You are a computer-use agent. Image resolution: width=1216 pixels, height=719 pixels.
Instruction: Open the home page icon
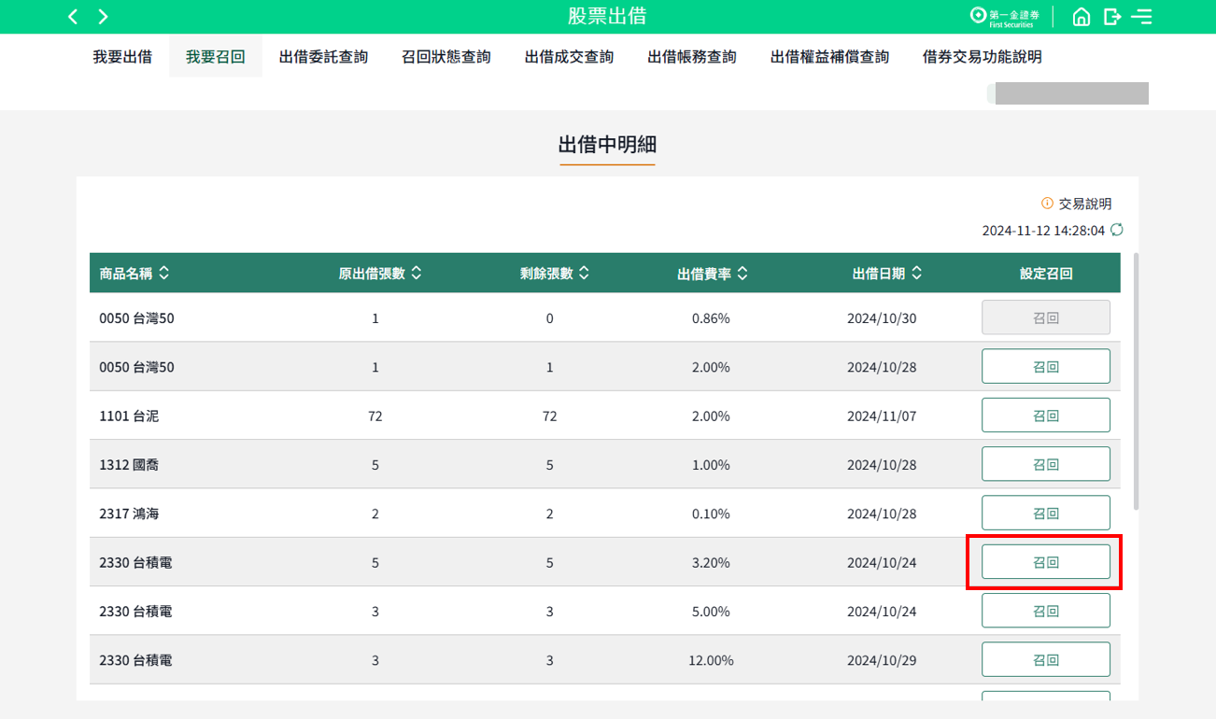[1081, 17]
